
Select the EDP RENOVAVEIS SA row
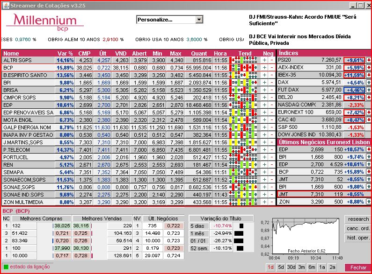(139, 112)
